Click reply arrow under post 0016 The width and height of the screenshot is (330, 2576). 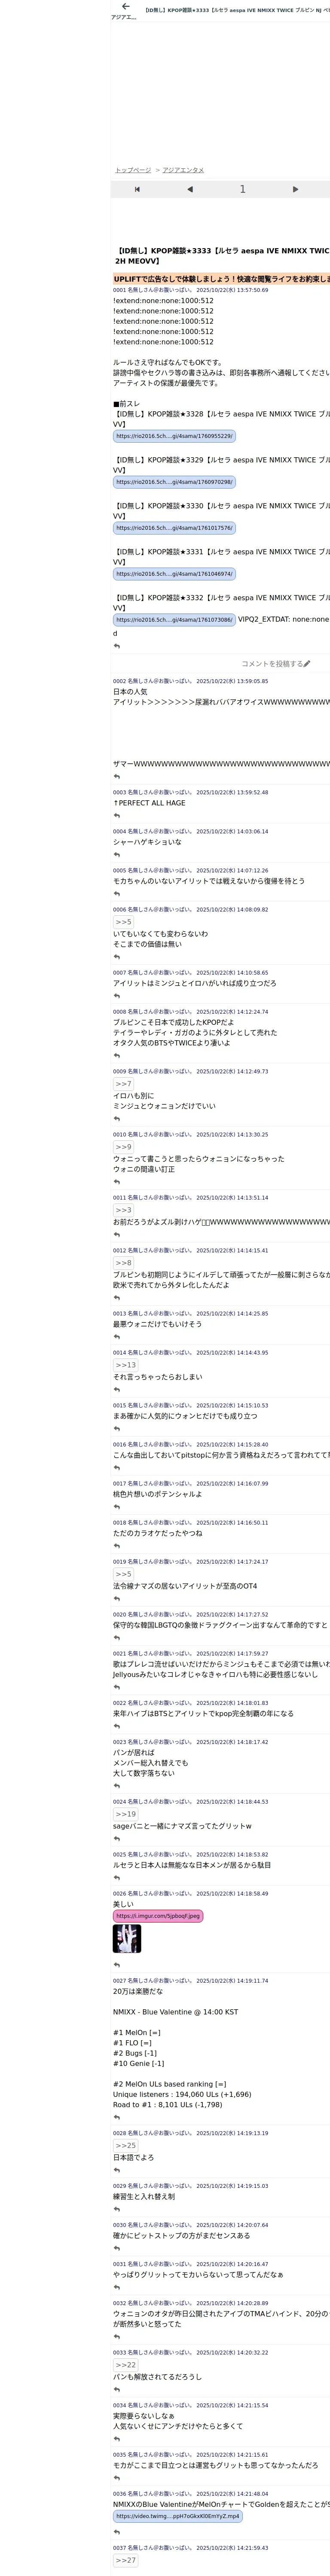click(117, 1468)
